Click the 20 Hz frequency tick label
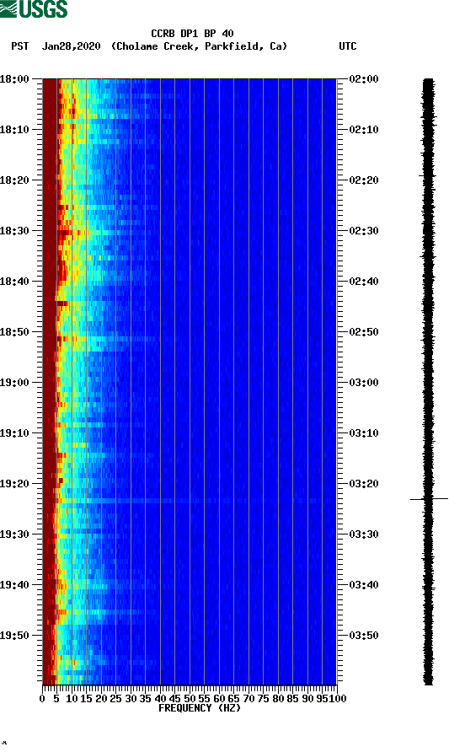This screenshot has height=752, width=465. 101,699
